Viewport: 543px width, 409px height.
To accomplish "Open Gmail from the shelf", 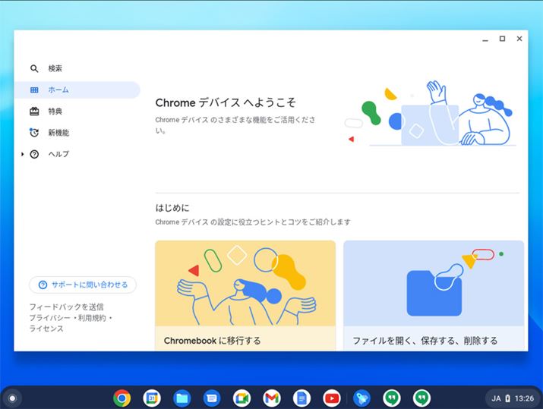I will pyautogui.click(x=272, y=398).
